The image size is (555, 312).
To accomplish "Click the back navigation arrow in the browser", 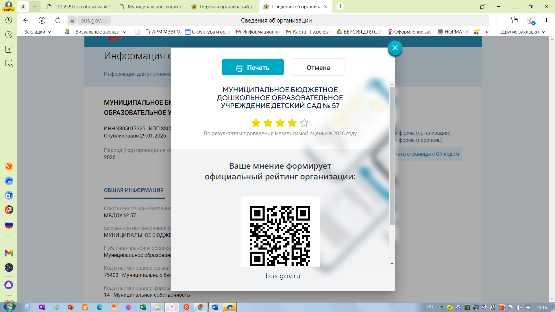I will [x=26, y=20].
